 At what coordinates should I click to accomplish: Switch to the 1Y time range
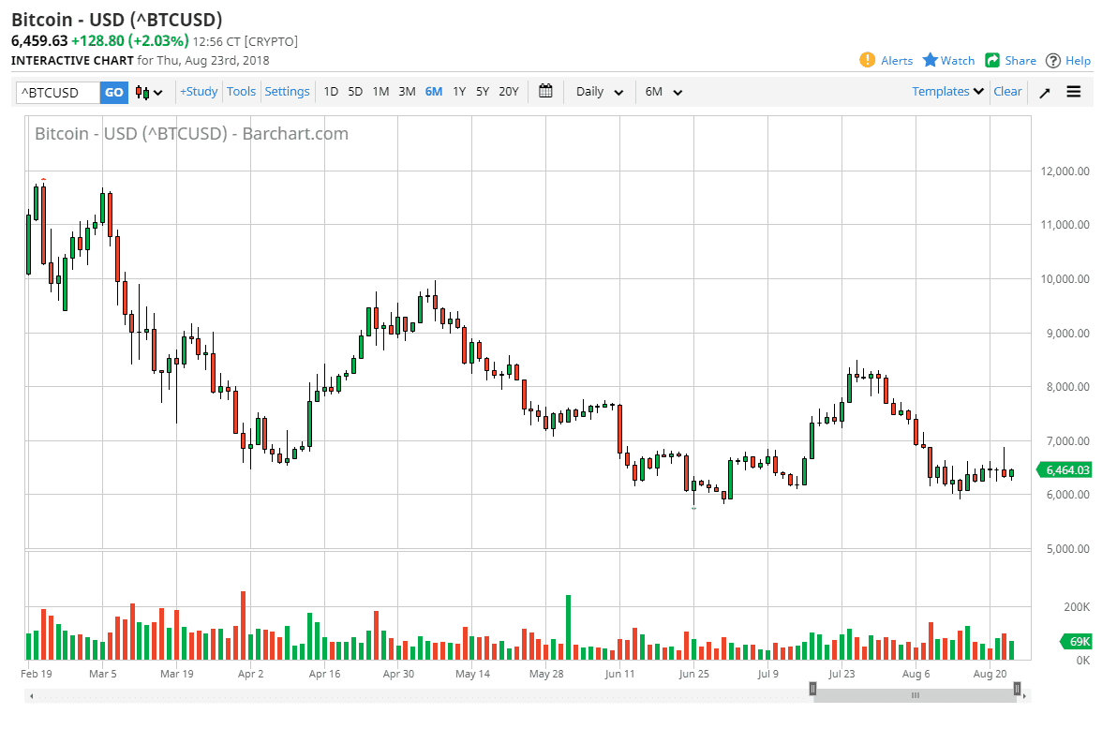point(459,91)
